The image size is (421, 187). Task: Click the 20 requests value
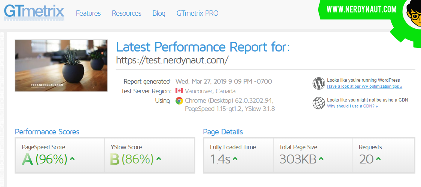366,159
